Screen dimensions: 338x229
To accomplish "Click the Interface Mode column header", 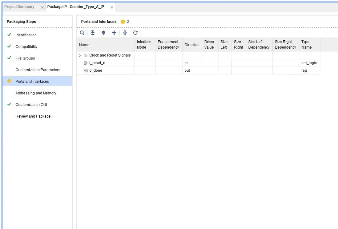I will pyautogui.click(x=145, y=45).
